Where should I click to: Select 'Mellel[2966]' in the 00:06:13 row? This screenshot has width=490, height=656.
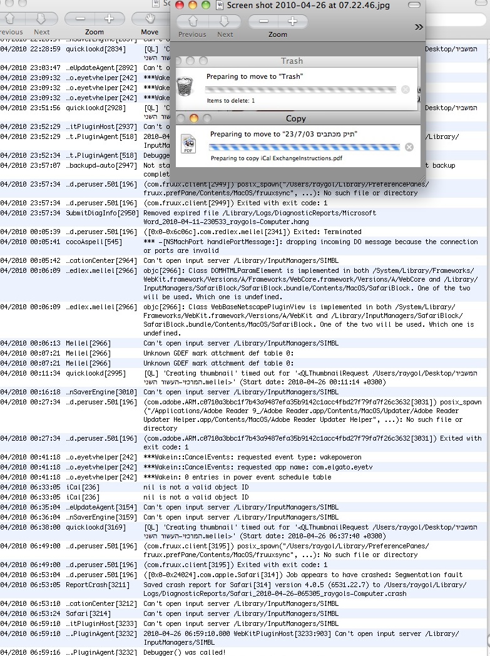88,343
